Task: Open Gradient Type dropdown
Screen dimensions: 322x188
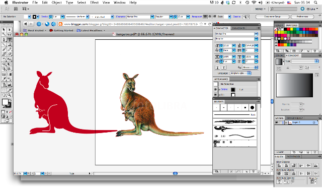Action: click(x=305, y=61)
